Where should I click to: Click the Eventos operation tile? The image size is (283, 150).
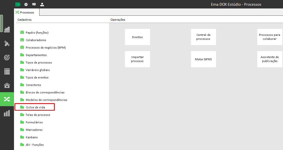pyautogui.click(x=137, y=37)
